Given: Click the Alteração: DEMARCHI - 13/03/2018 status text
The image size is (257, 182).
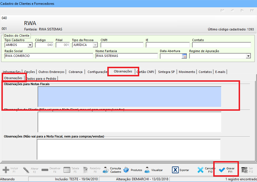Looking at the screenshot, I should pos(142,179).
